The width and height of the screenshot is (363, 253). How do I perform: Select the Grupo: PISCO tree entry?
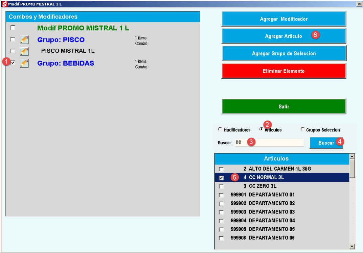pyautogui.click(x=61, y=40)
